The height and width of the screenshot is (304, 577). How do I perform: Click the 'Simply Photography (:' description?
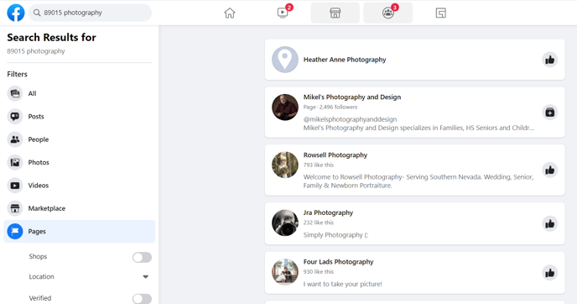click(x=335, y=235)
